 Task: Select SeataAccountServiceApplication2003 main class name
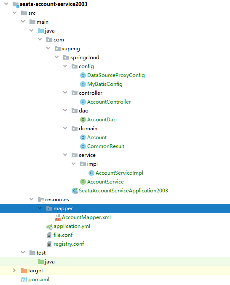[123, 191]
